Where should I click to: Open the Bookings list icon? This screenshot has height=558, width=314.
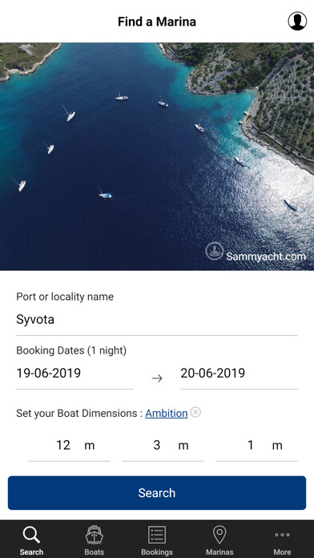[x=157, y=535]
